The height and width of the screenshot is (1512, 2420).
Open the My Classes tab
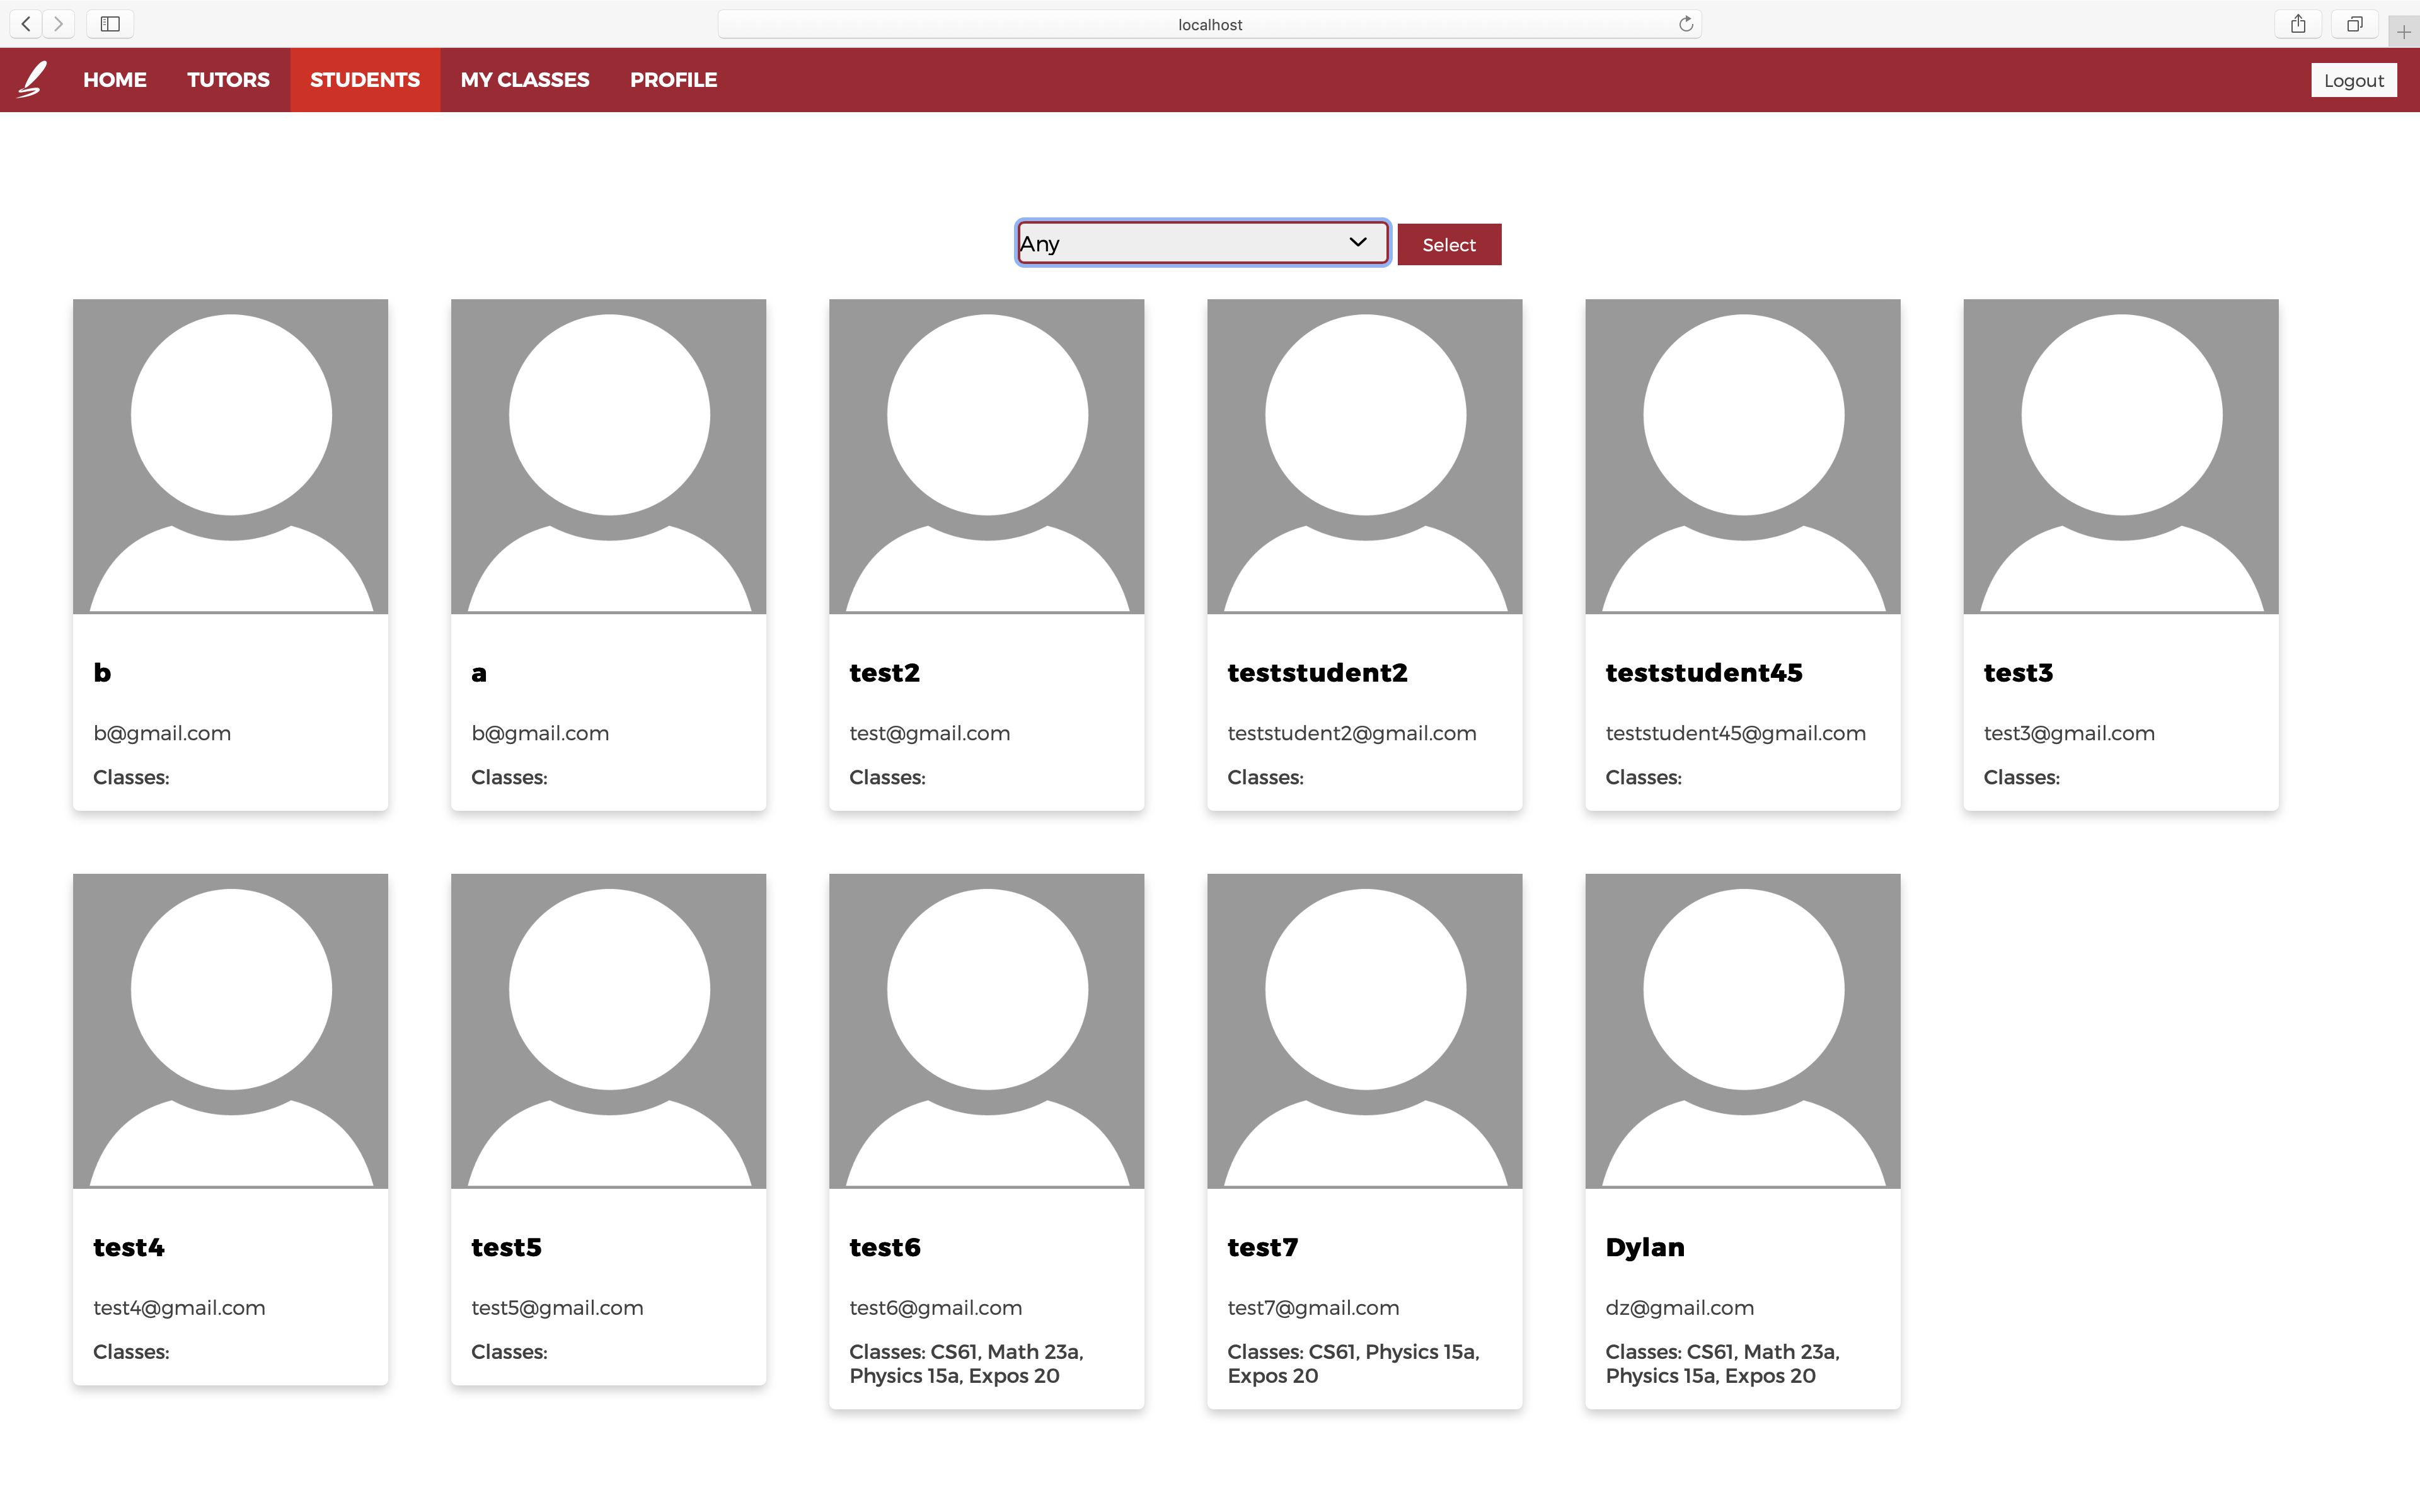525,80
